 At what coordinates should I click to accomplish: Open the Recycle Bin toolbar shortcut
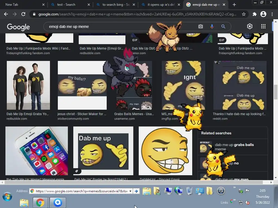pos(189,191)
